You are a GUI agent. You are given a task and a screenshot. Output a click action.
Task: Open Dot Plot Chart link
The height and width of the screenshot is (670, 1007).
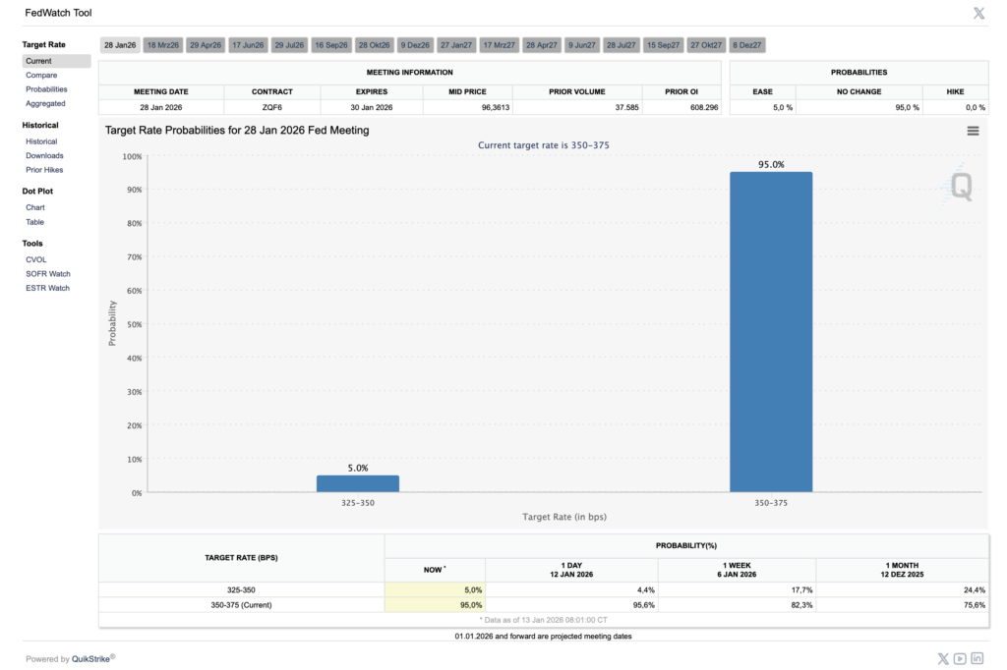35,207
